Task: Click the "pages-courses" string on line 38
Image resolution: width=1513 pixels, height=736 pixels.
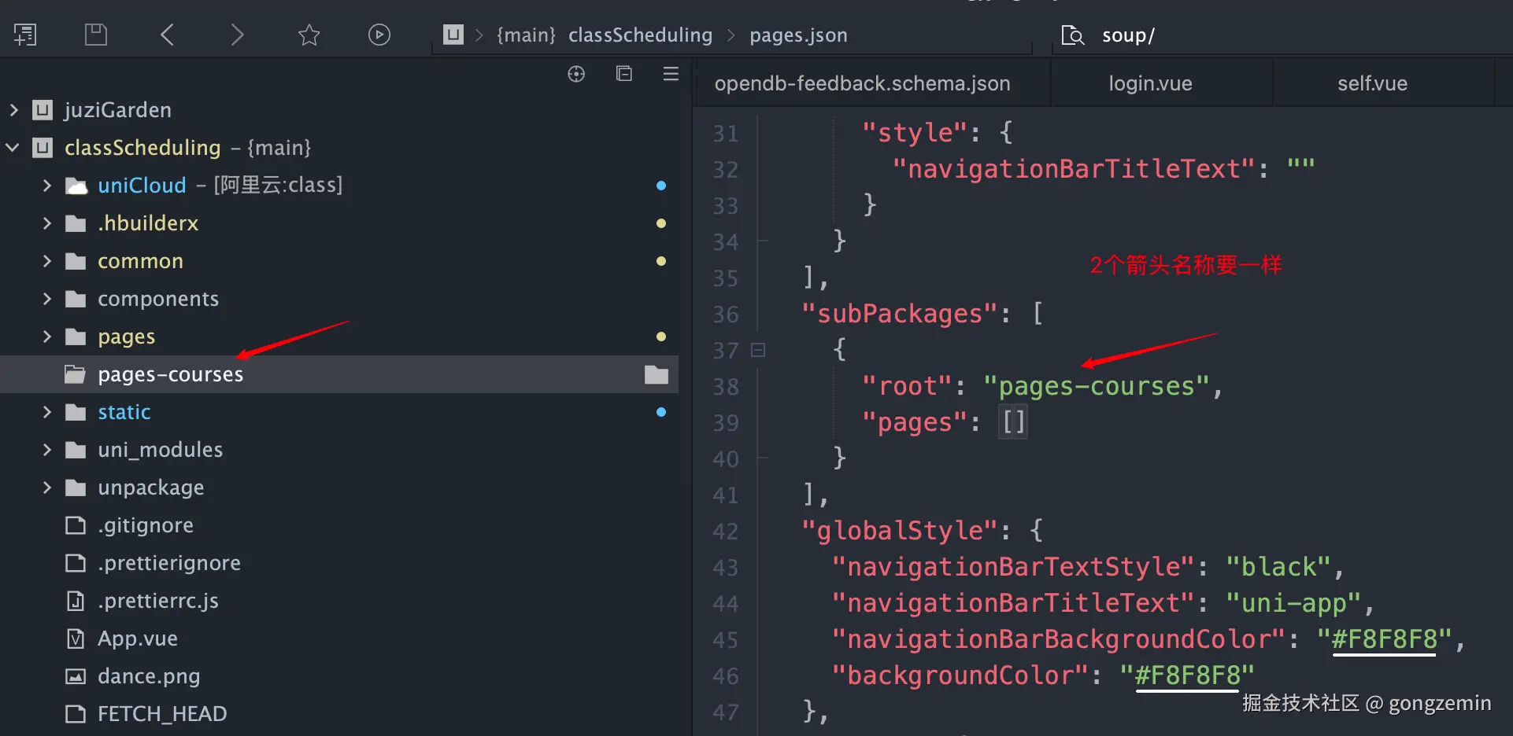Action: (1097, 386)
